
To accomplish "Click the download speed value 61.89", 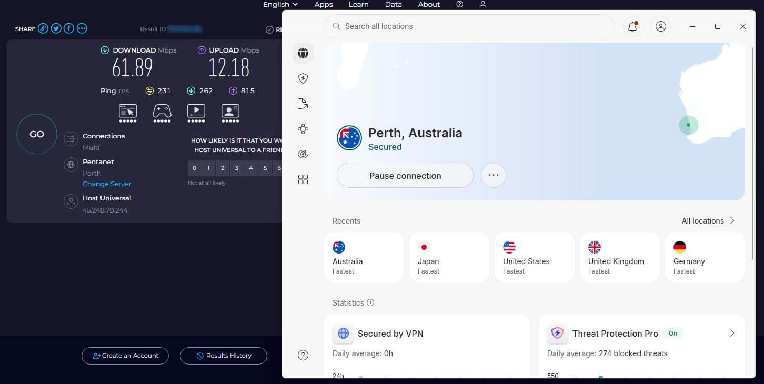I will (133, 68).
